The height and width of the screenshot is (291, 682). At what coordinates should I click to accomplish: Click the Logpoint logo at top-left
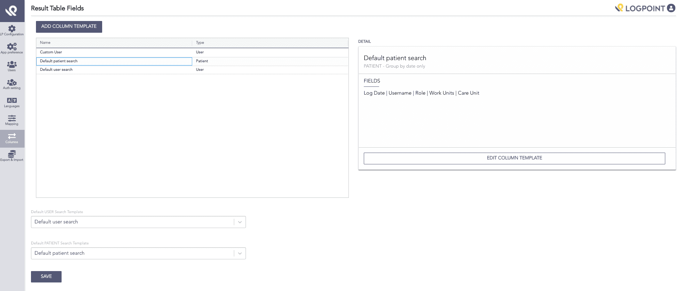tap(12, 11)
